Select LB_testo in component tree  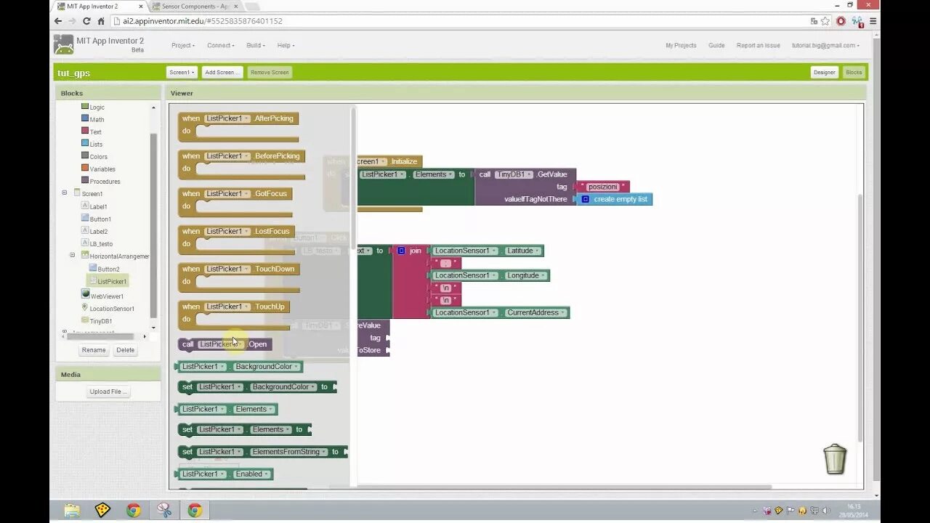[101, 244]
